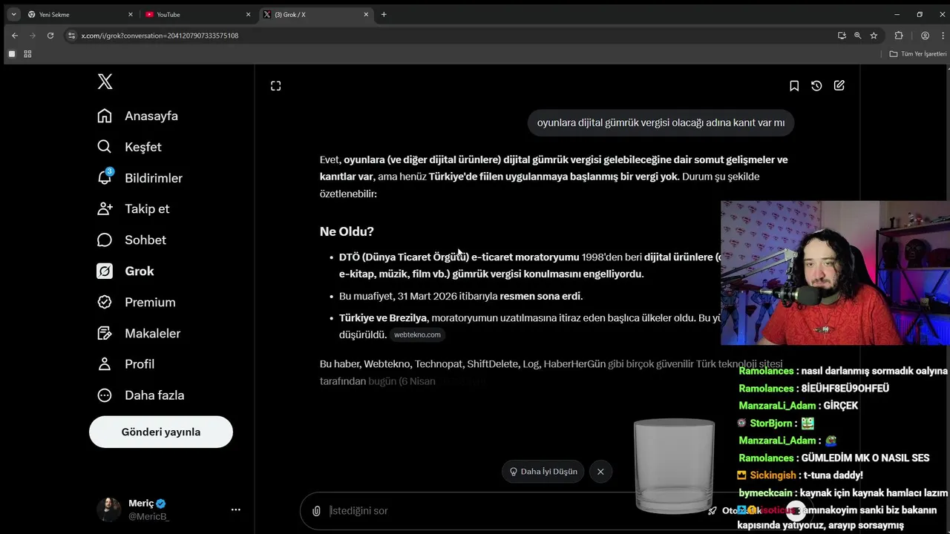Open account options next to Meriç

tap(236, 510)
